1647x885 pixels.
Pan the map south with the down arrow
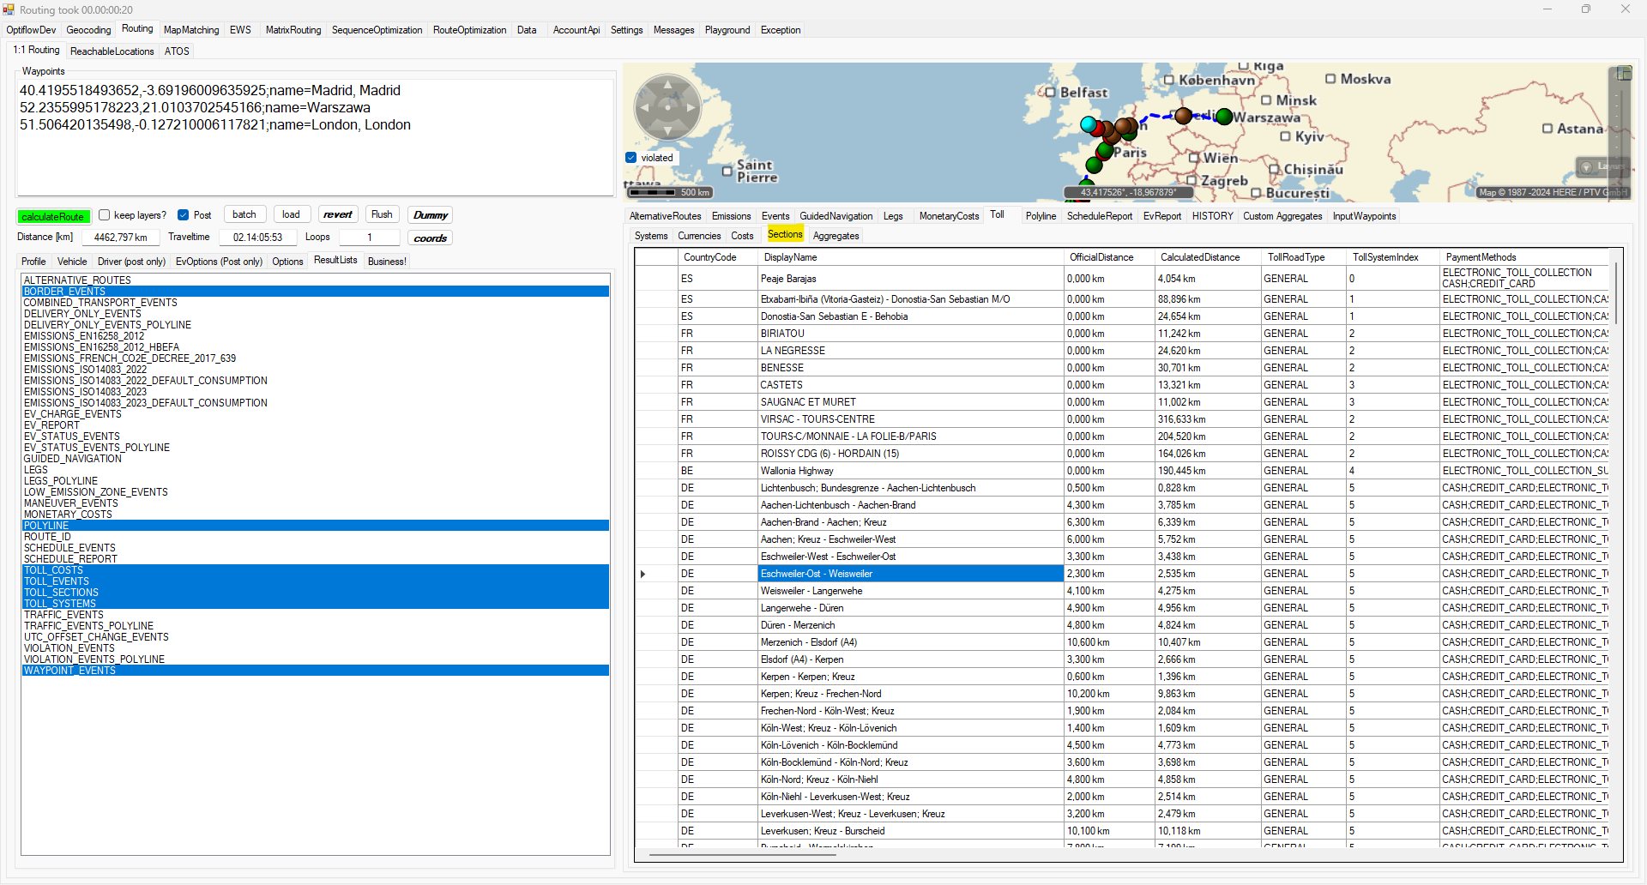click(668, 130)
